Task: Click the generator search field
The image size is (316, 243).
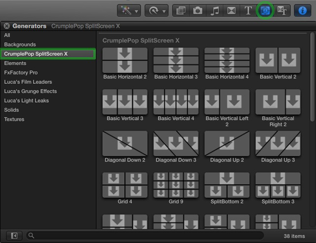Action: coord(145,236)
